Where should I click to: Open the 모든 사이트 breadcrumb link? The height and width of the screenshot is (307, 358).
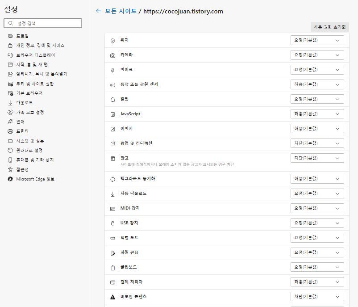117,11
